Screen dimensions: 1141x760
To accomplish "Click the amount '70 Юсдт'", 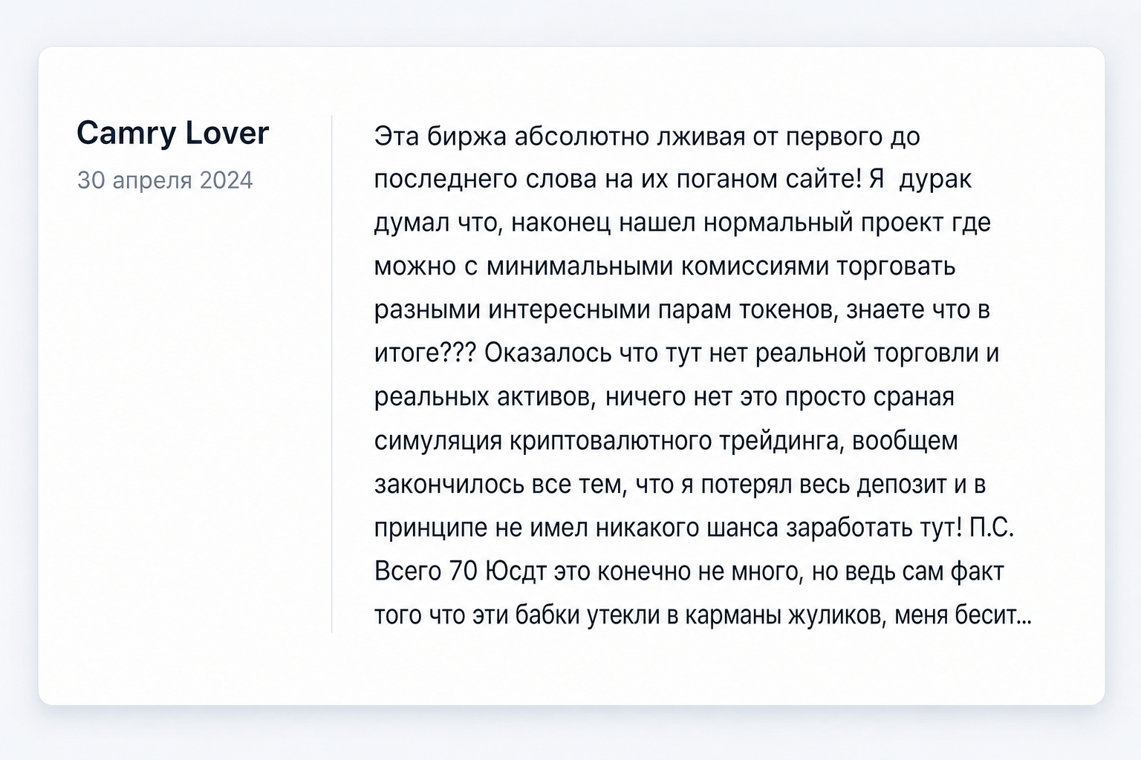I will tap(498, 572).
